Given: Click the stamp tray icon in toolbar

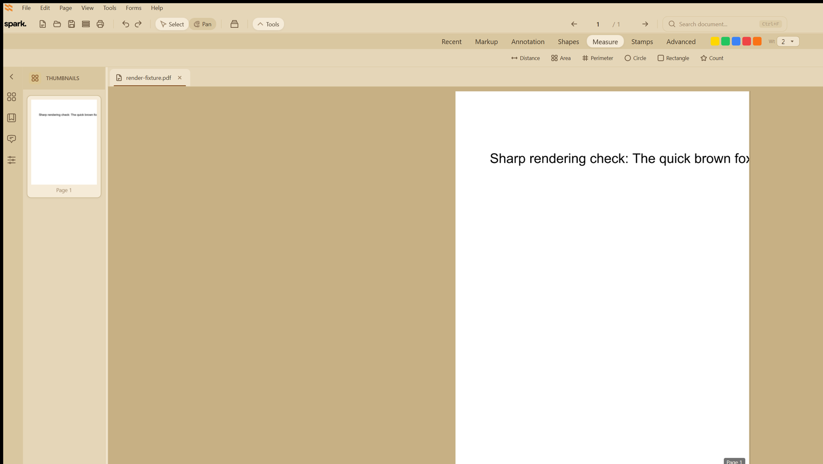Looking at the screenshot, I should [x=235, y=24].
